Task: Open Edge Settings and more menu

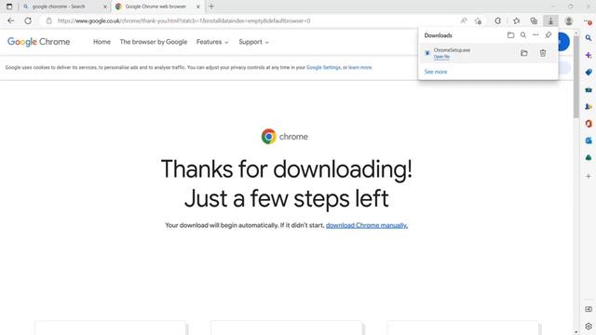Action: 588,21
